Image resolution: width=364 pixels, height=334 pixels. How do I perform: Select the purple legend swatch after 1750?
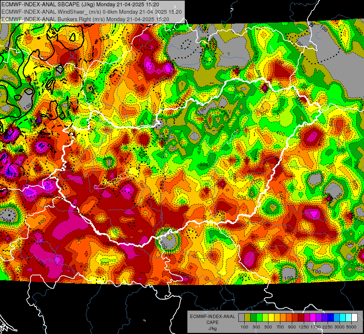pyautogui.click(x=319, y=318)
